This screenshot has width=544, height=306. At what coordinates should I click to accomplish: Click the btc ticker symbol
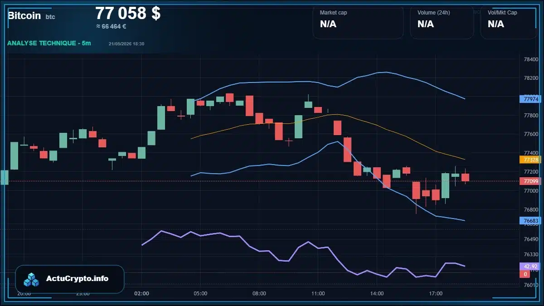point(50,17)
